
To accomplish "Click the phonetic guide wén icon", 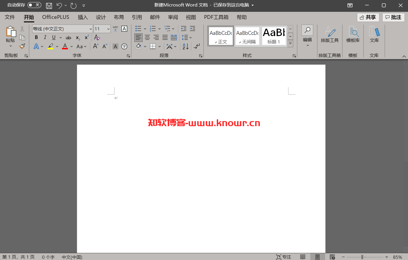I will pyautogui.click(x=115, y=29).
